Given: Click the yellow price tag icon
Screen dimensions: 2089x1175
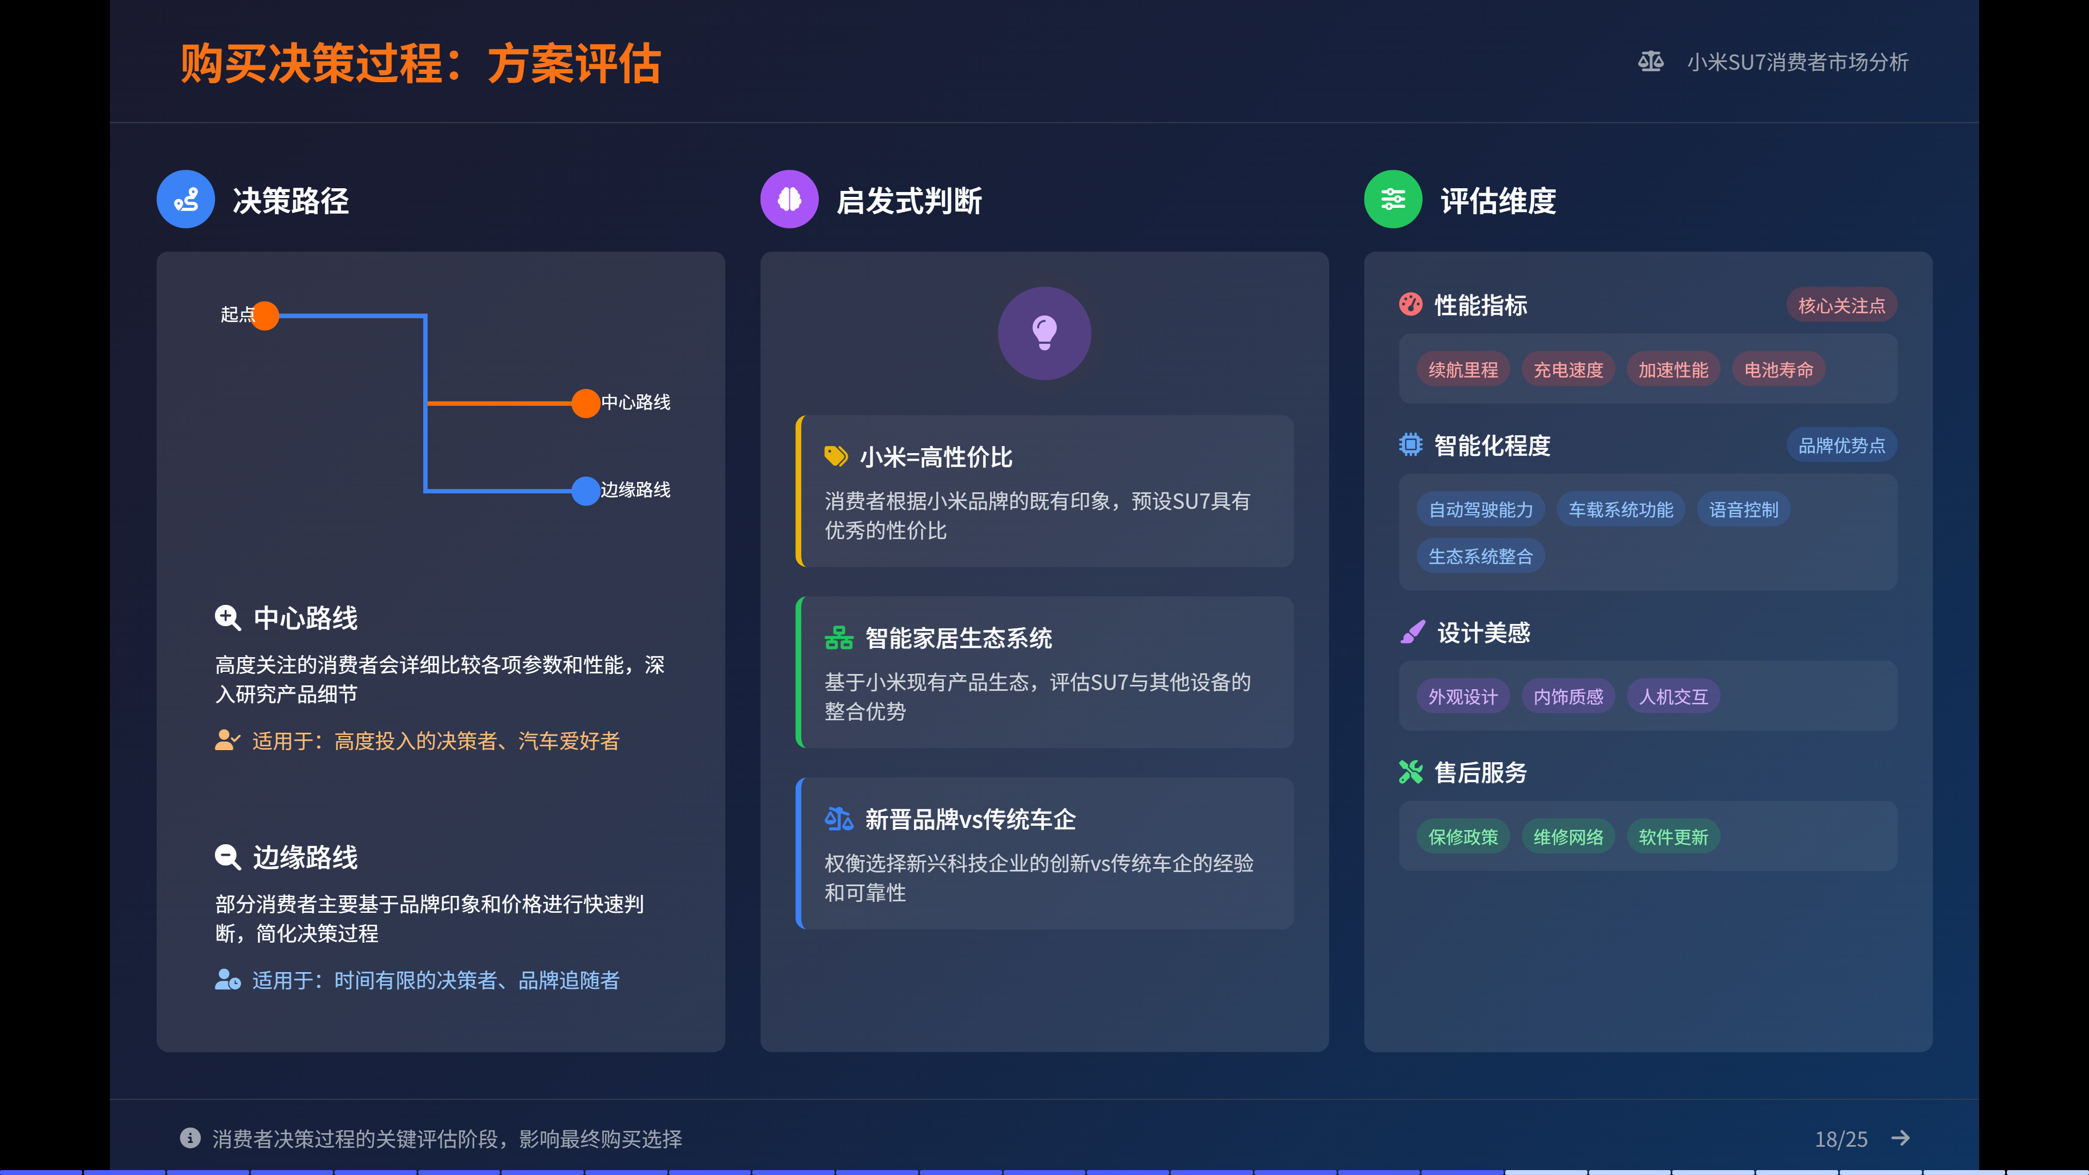Looking at the screenshot, I should 835,456.
